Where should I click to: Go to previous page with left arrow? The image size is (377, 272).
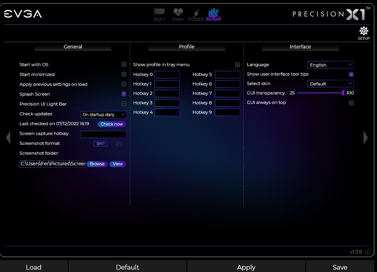[8, 137]
